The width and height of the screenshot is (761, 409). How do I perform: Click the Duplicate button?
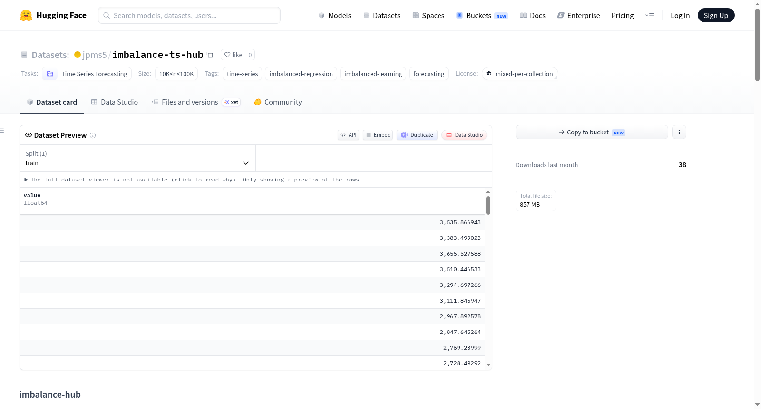[x=417, y=135]
